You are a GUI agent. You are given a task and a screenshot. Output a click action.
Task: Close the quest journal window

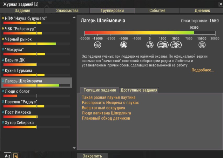[219, 3]
